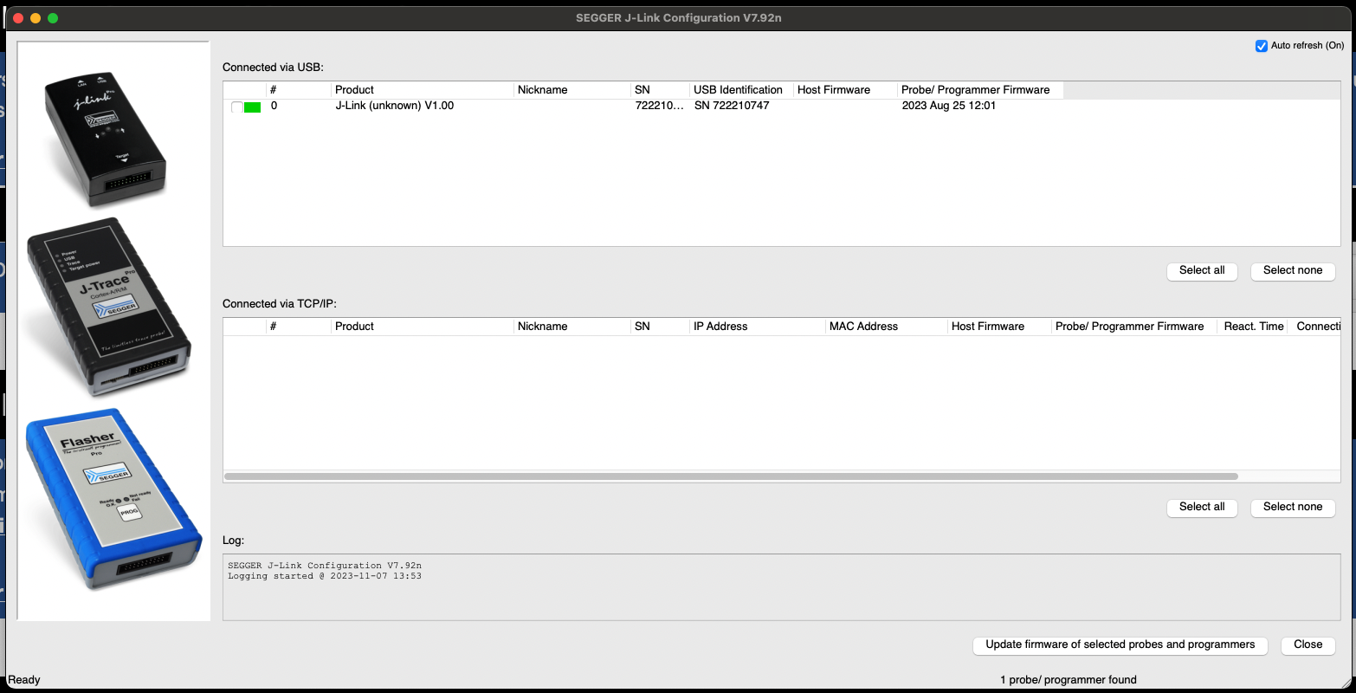Click the MAC Address column header
The image size is (1356, 693).
[x=887, y=327]
